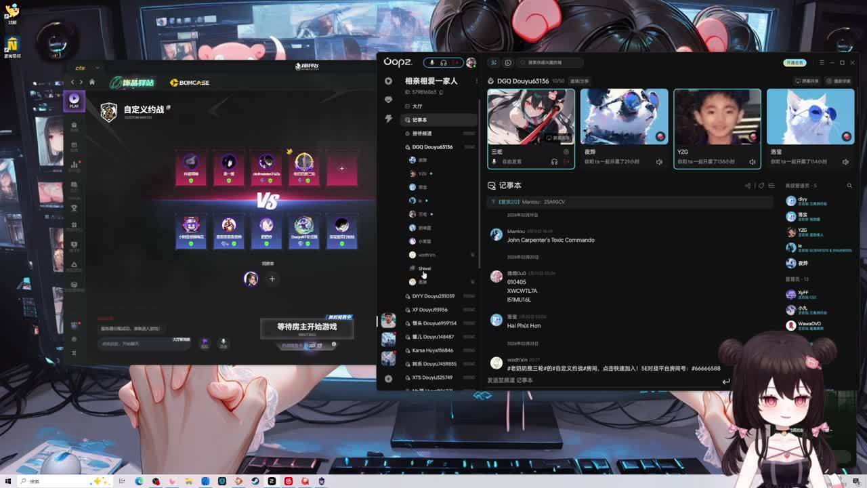Click plus icon to add spectator

[272, 279]
